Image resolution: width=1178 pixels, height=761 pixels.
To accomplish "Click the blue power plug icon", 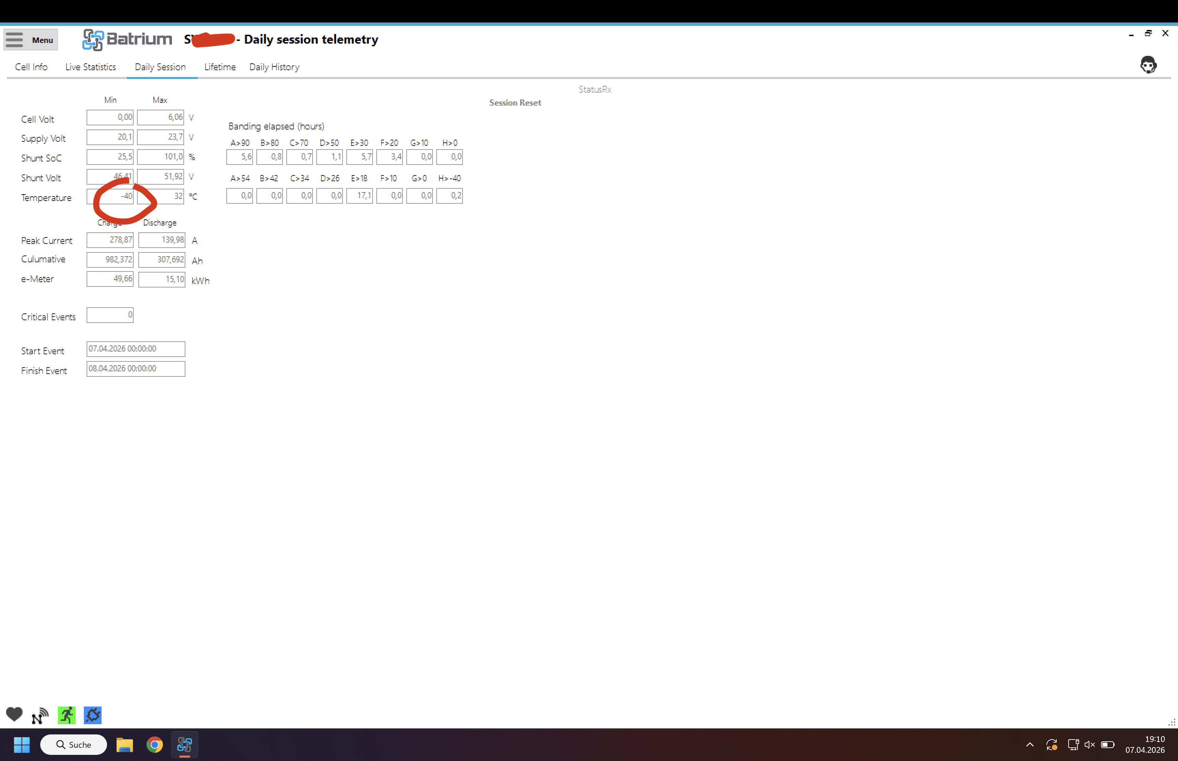I will (92, 715).
